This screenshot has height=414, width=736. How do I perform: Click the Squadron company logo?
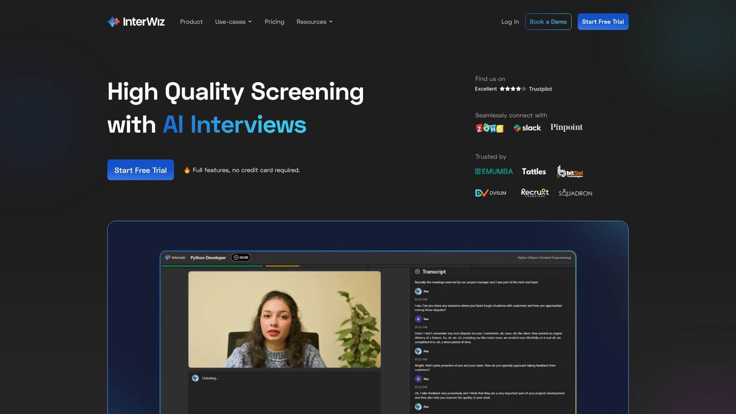(575, 193)
